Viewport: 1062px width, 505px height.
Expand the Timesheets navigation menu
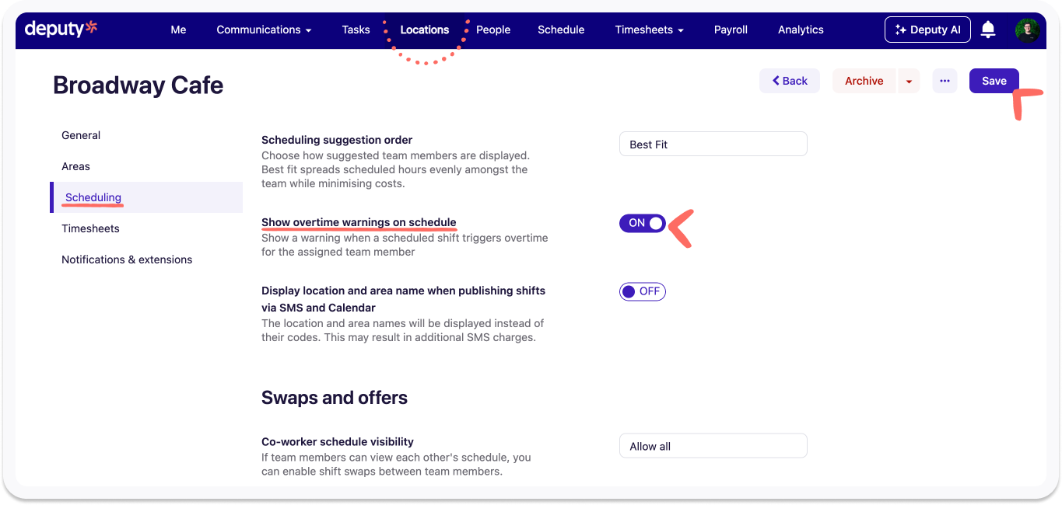pos(649,30)
